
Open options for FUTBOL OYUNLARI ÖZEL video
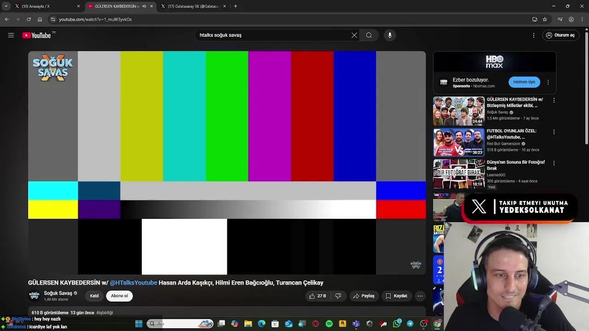point(554,131)
